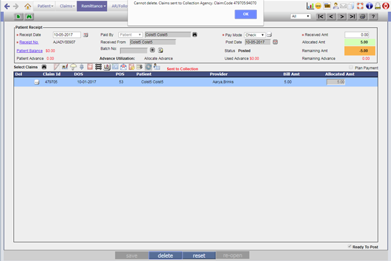Toggle the Ready To Post checkbox
Screen dimensions: 391x261
(349, 246)
